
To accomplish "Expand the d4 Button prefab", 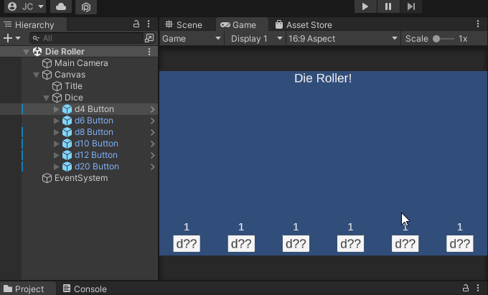I will tap(56, 109).
